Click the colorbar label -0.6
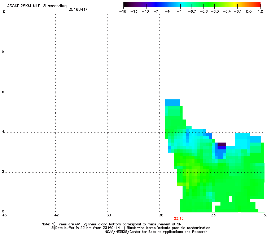This screenshot has height=234, width=267. (203, 12)
